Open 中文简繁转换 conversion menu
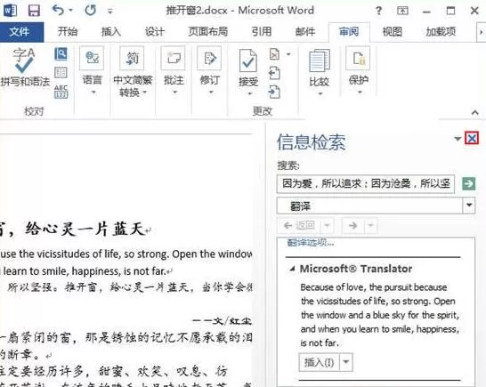This screenshot has width=486, height=387. (x=133, y=72)
